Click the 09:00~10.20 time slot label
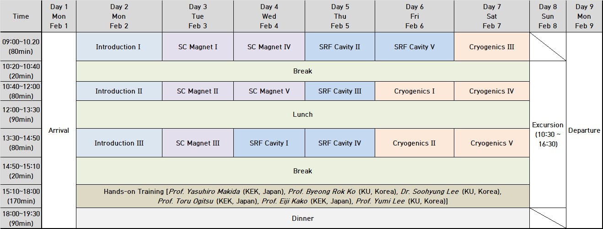 point(21,47)
